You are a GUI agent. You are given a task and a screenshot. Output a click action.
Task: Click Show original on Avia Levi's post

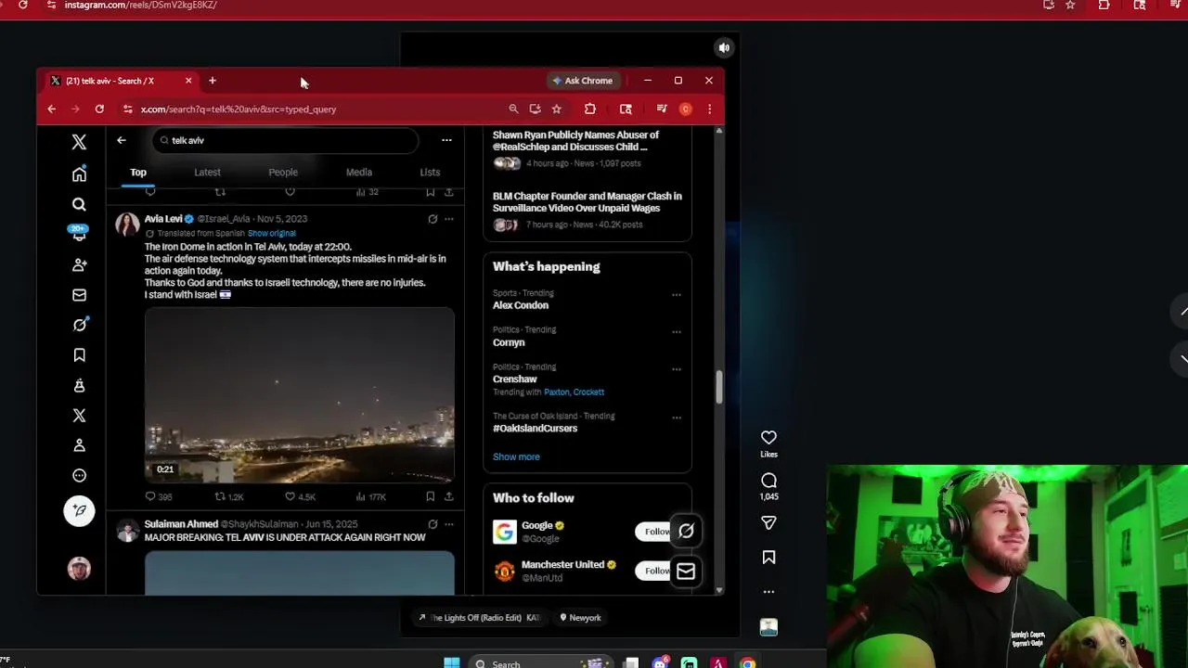click(x=271, y=234)
